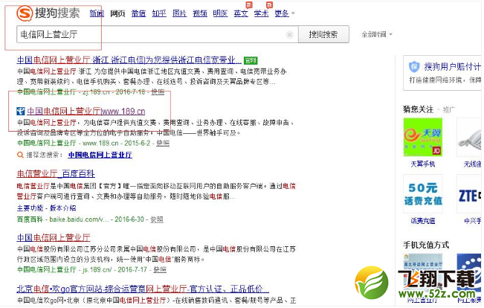Open the 视频 tab
484x308 pixels.
pos(200,13)
